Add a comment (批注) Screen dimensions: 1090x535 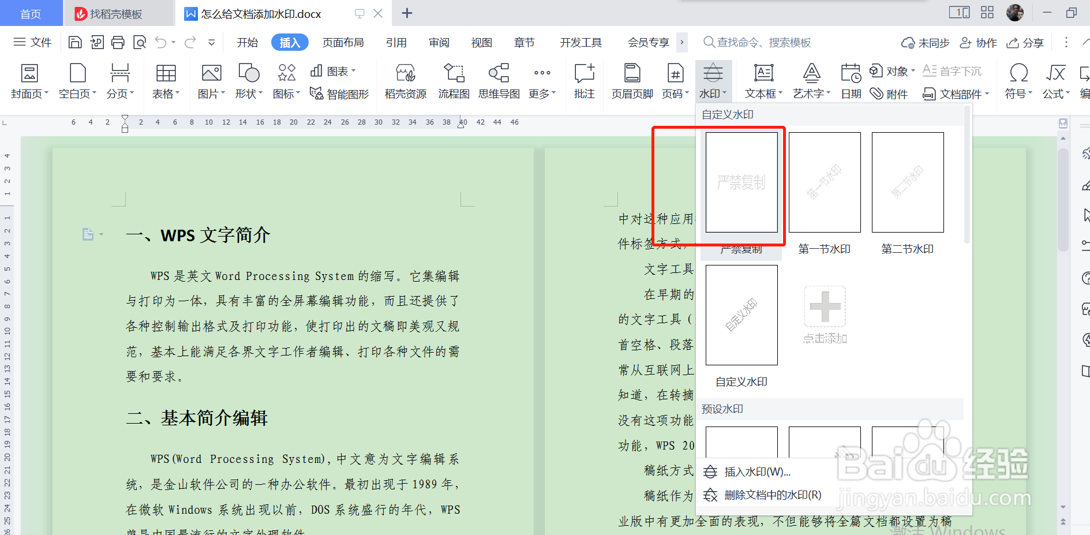pos(584,81)
